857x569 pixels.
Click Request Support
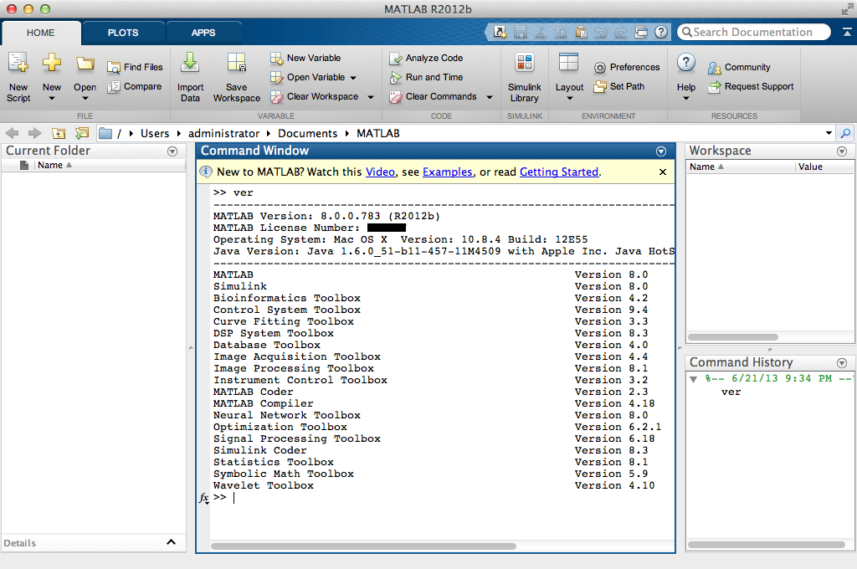[751, 86]
